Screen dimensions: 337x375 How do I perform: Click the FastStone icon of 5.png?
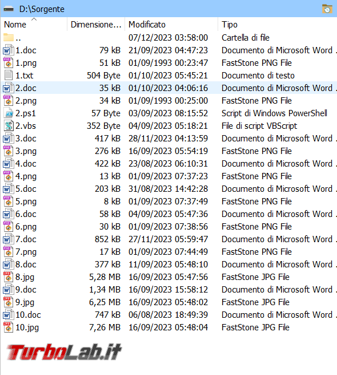pos(9,202)
